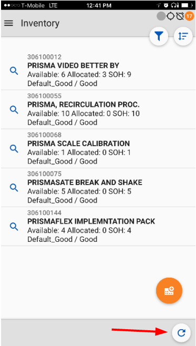Refresh the inventory list
The width and height of the screenshot is (196, 346).
181,333
